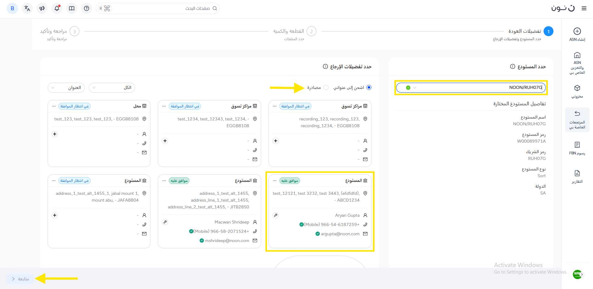Click the name Macwan Shrideep

232,222
